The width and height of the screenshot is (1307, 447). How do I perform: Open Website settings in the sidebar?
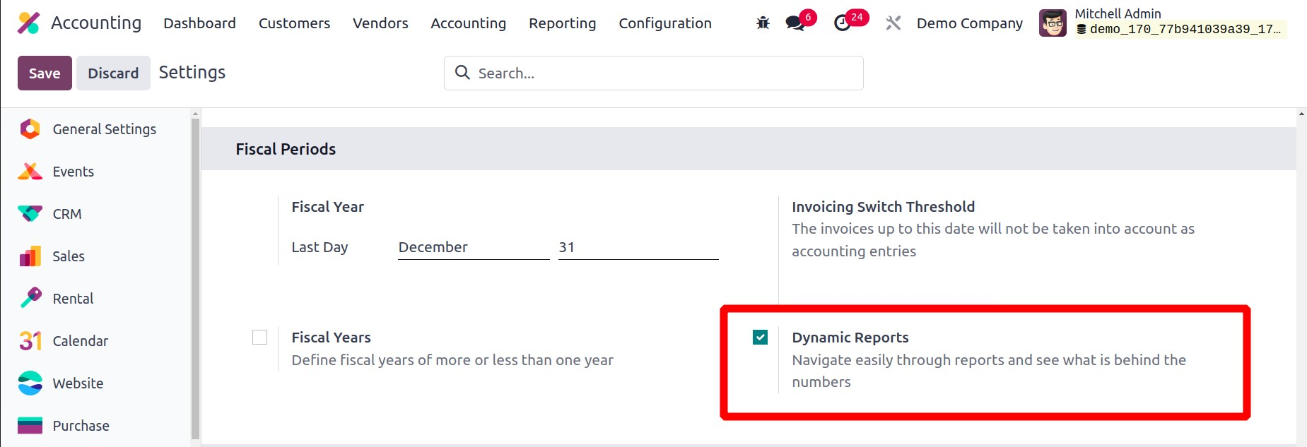tap(78, 383)
